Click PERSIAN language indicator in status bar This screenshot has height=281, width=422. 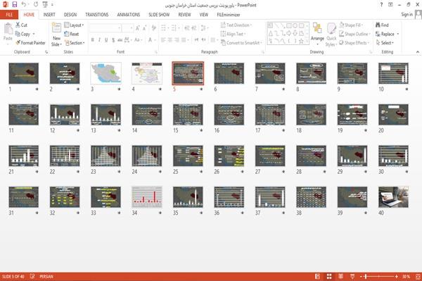pos(46,276)
